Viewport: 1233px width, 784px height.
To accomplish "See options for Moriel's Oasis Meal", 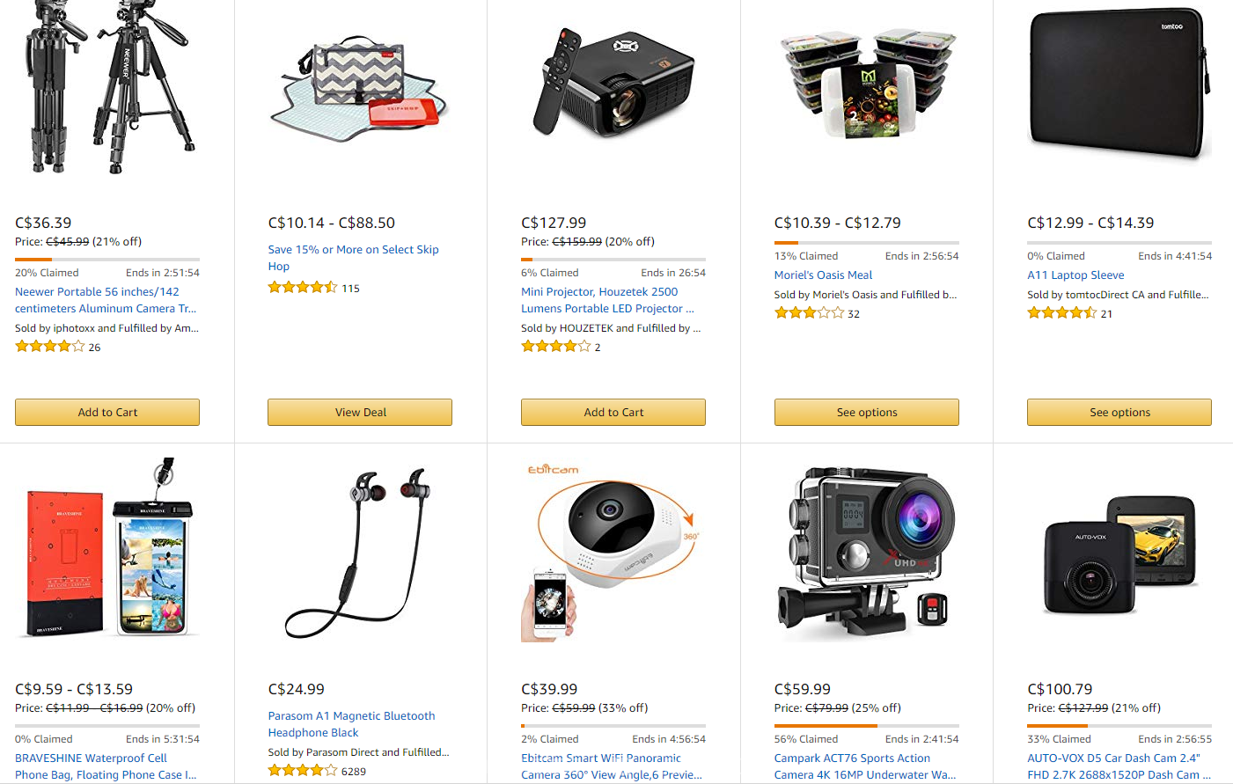I will 867,412.
